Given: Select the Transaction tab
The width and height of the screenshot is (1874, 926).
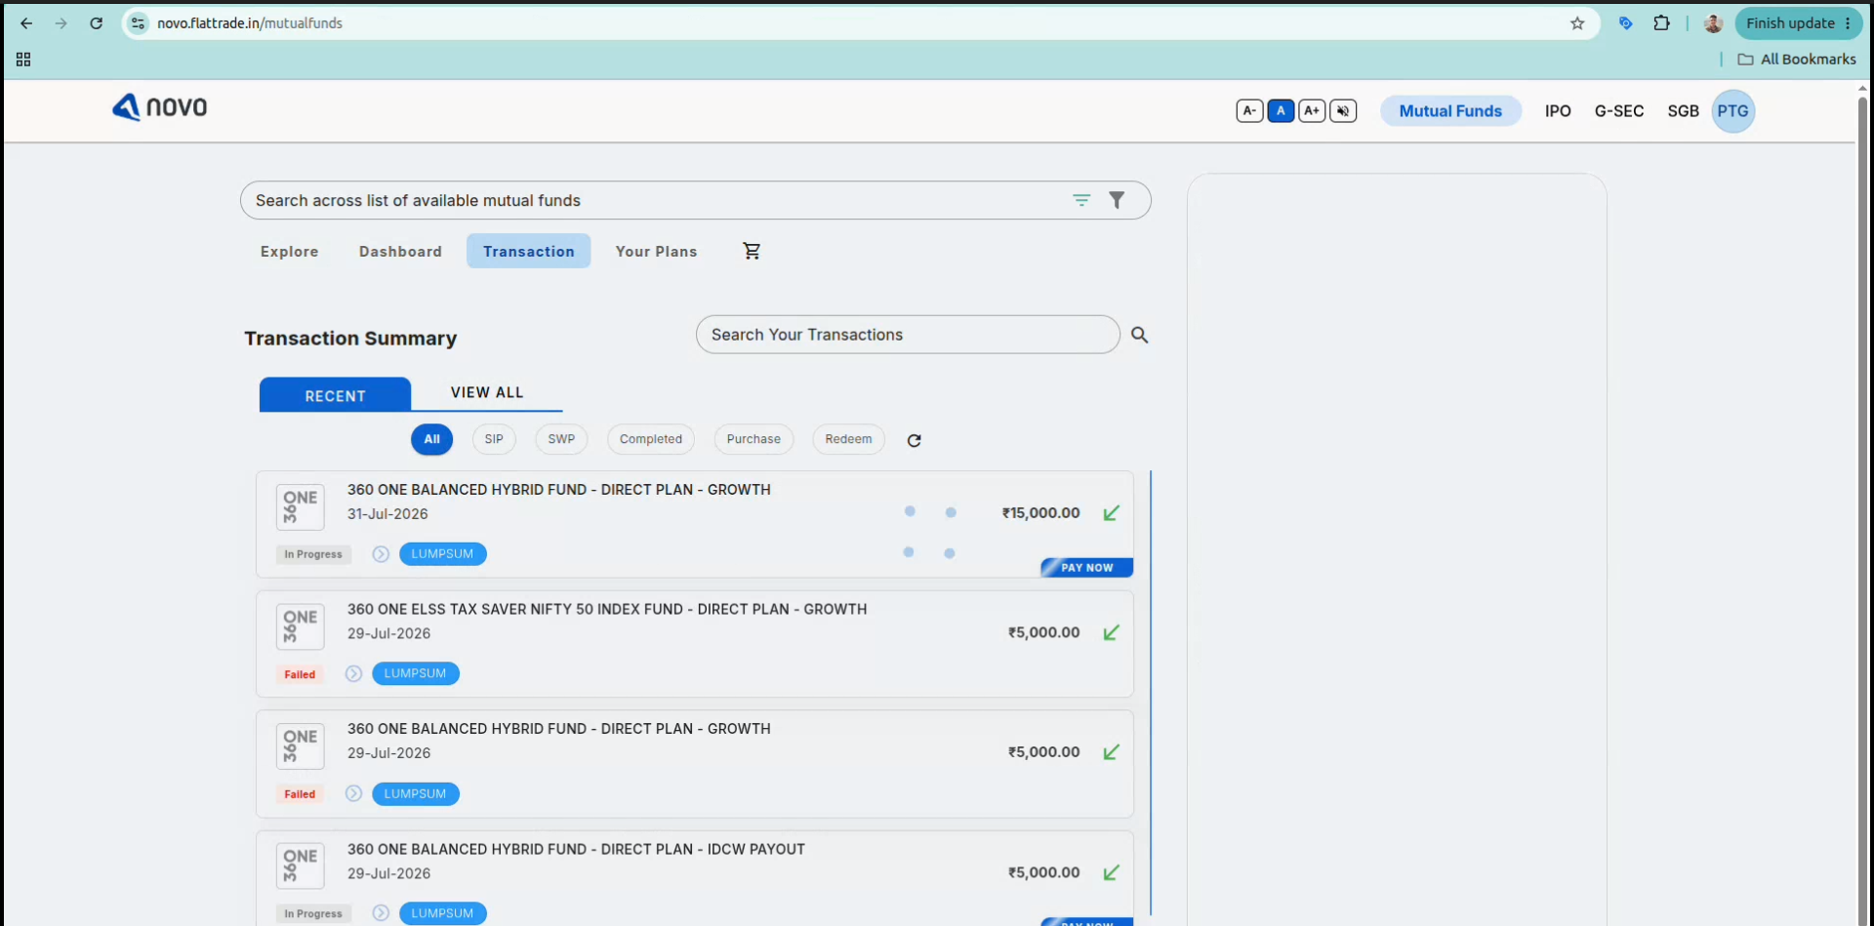Looking at the screenshot, I should [529, 252].
